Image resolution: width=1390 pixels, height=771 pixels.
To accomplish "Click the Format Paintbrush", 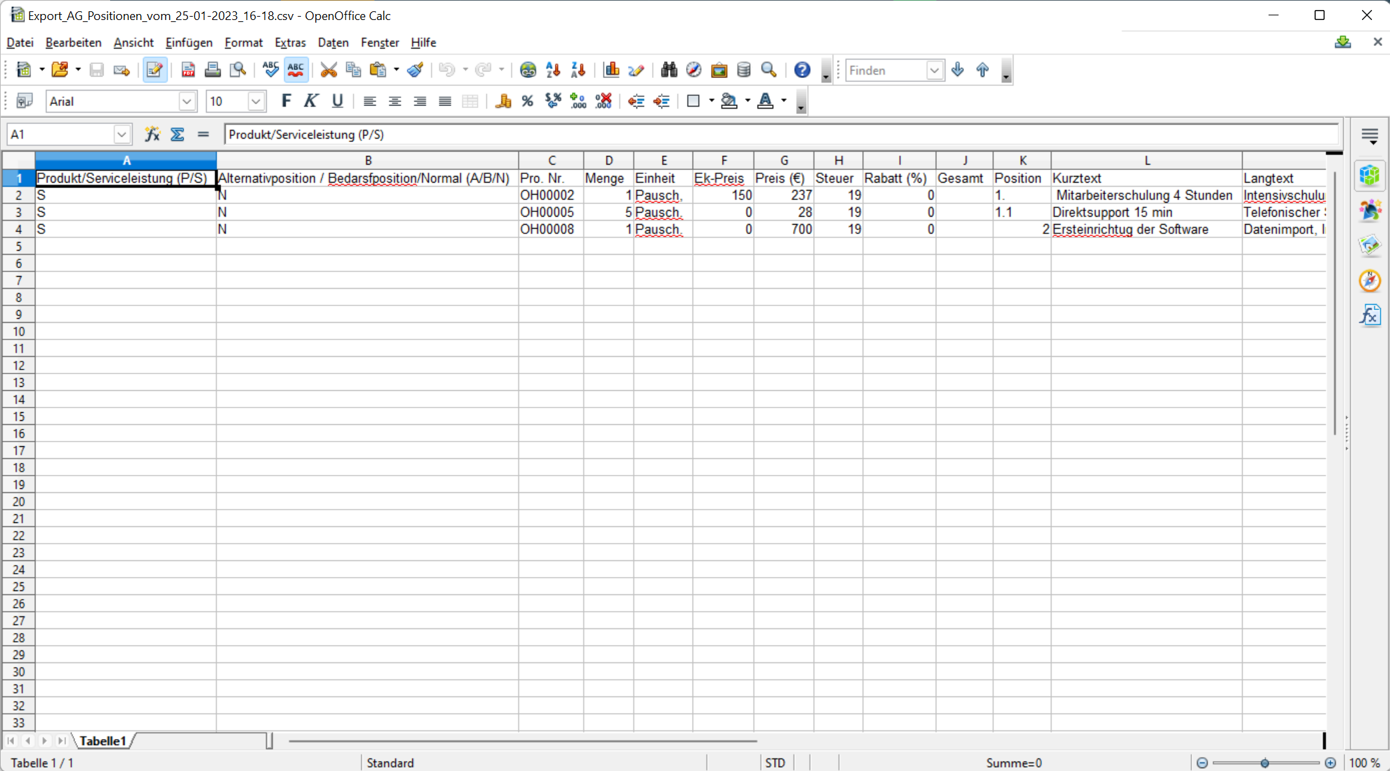I will (x=416, y=70).
